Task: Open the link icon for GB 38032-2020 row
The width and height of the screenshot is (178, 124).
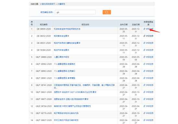Action: click(x=144, y=36)
